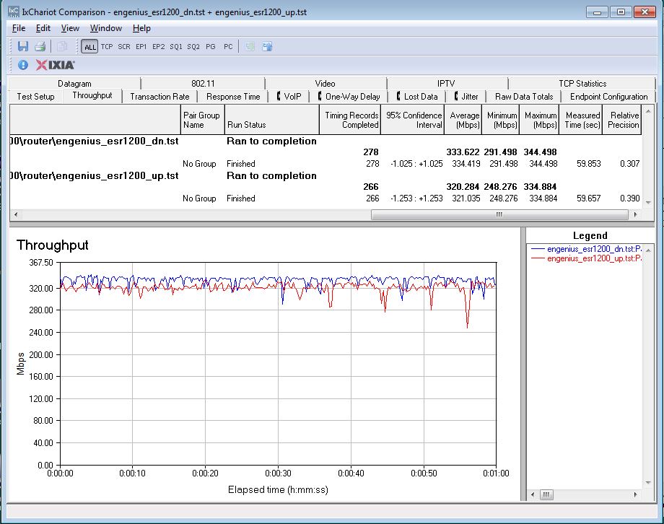
Task: Click the legend scroll right arrow
Action: (635, 494)
